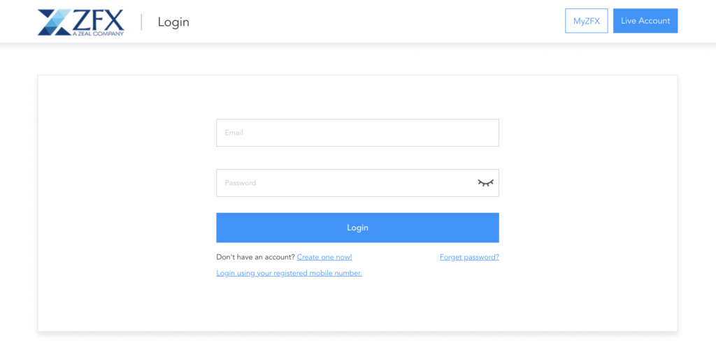Viewport: 716px width, 352px height.
Task: Click the "A ZEAL COMPANY" tagline
Action: 98,33
